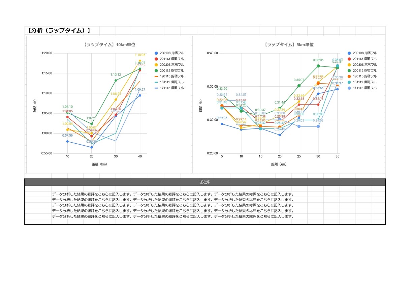The image size is (411, 291).
Task: Select 190113 指宿フル legend label in 5km chart
Action: pyautogui.click(x=365, y=76)
